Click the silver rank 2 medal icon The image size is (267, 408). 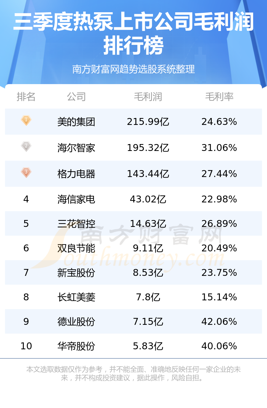26,147
